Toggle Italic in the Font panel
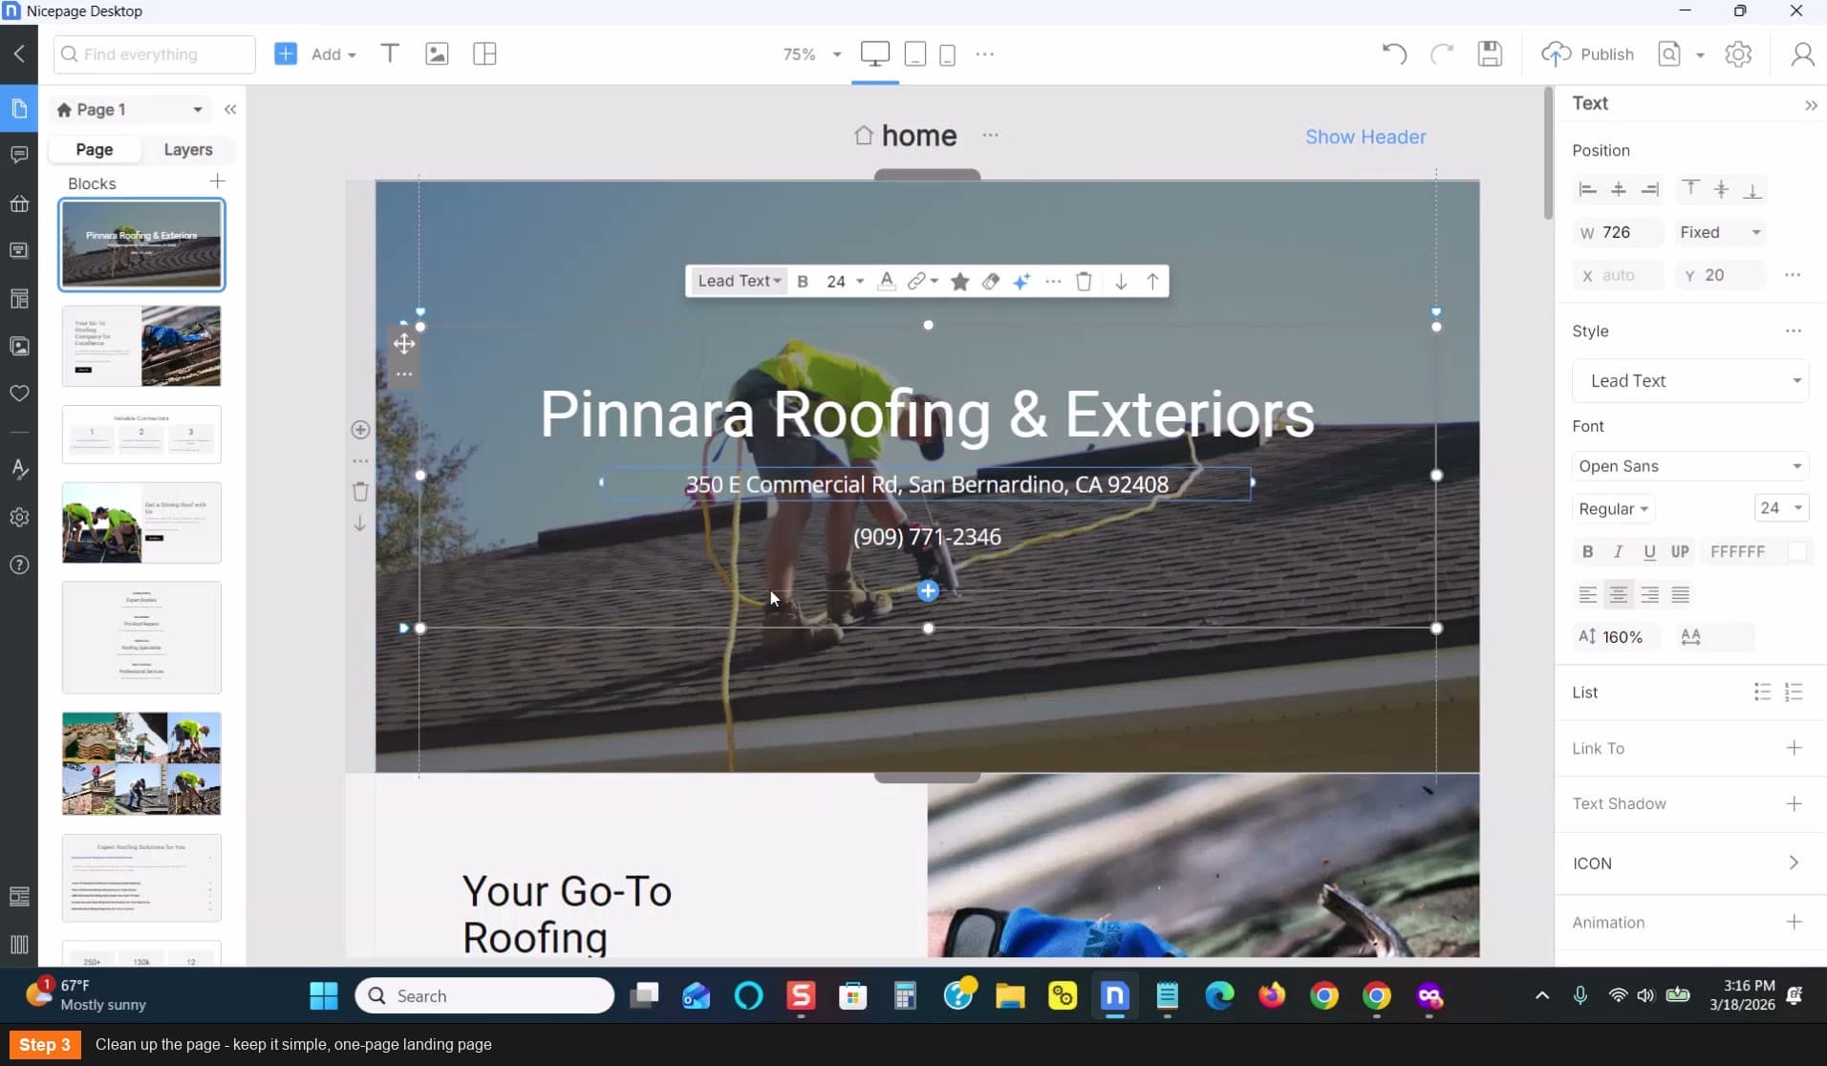 (x=1618, y=551)
